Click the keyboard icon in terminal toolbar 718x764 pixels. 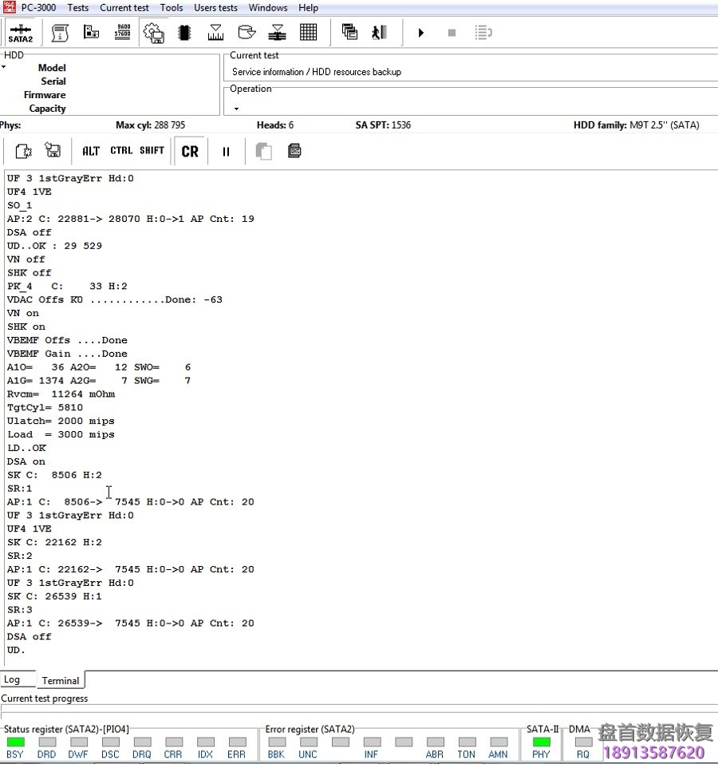[x=294, y=151]
